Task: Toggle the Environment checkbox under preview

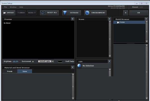Action: (x=33, y=61)
